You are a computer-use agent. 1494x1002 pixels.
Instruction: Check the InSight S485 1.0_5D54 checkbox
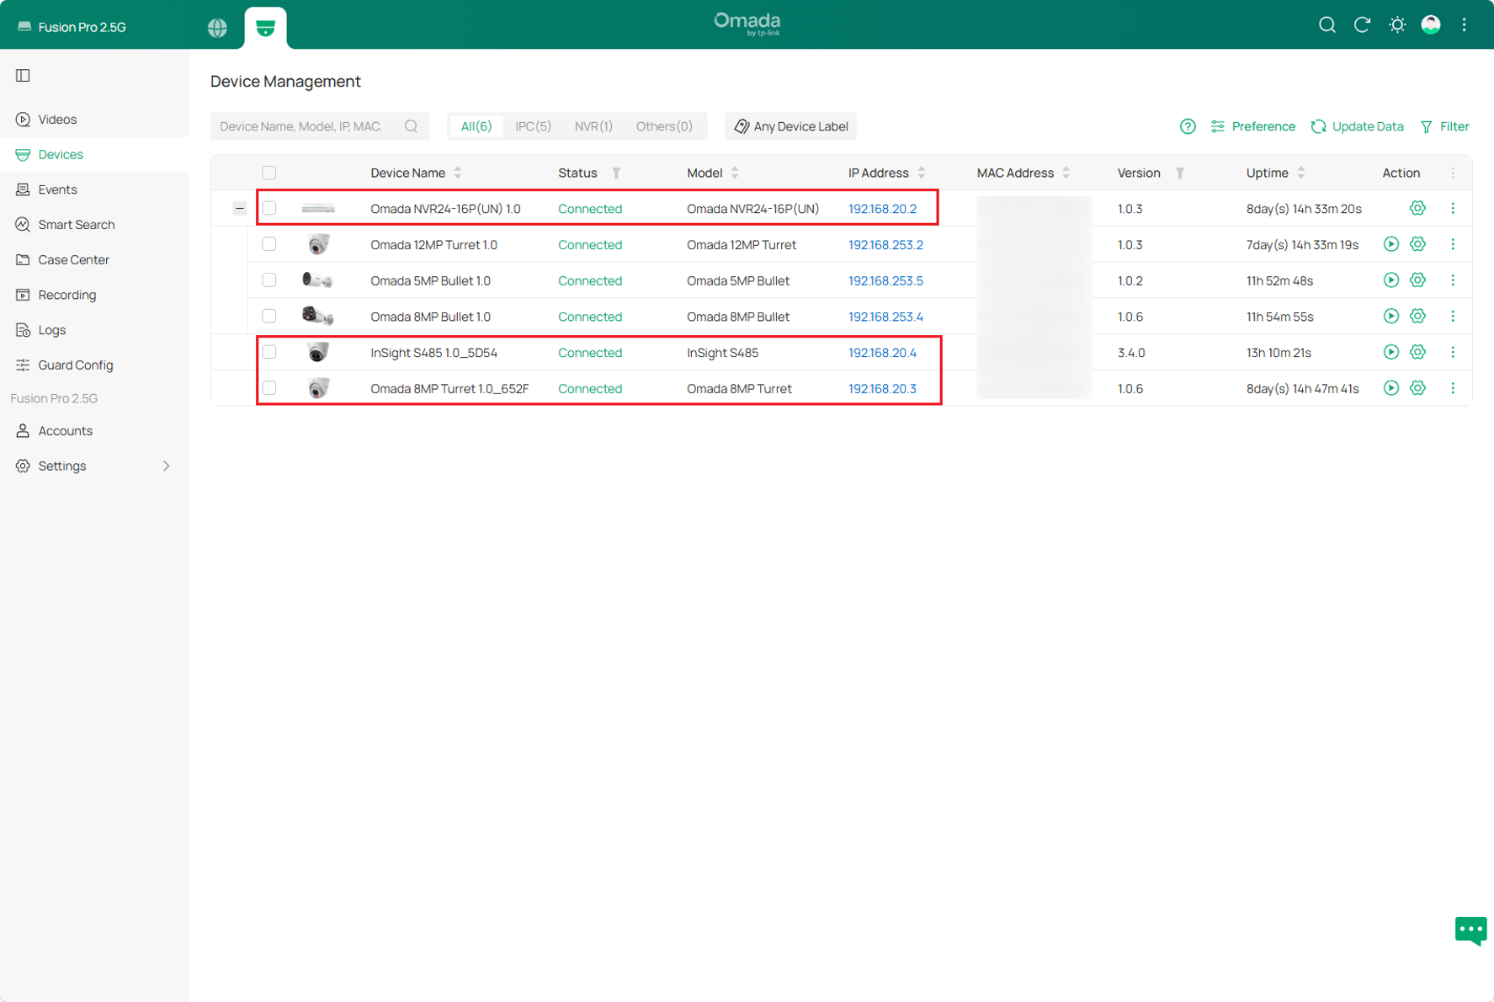tap(269, 352)
